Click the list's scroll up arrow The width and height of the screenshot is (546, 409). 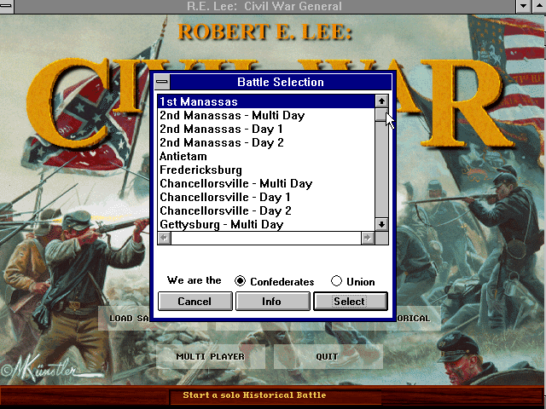click(x=381, y=101)
